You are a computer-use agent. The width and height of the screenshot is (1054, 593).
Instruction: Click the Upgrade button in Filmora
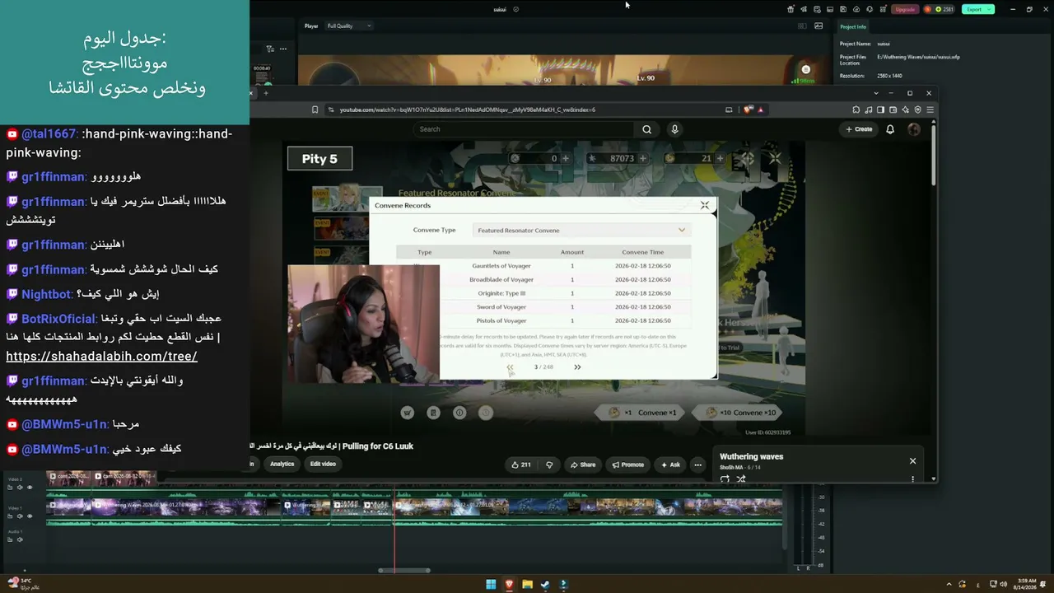pyautogui.click(x=905, y=9)
